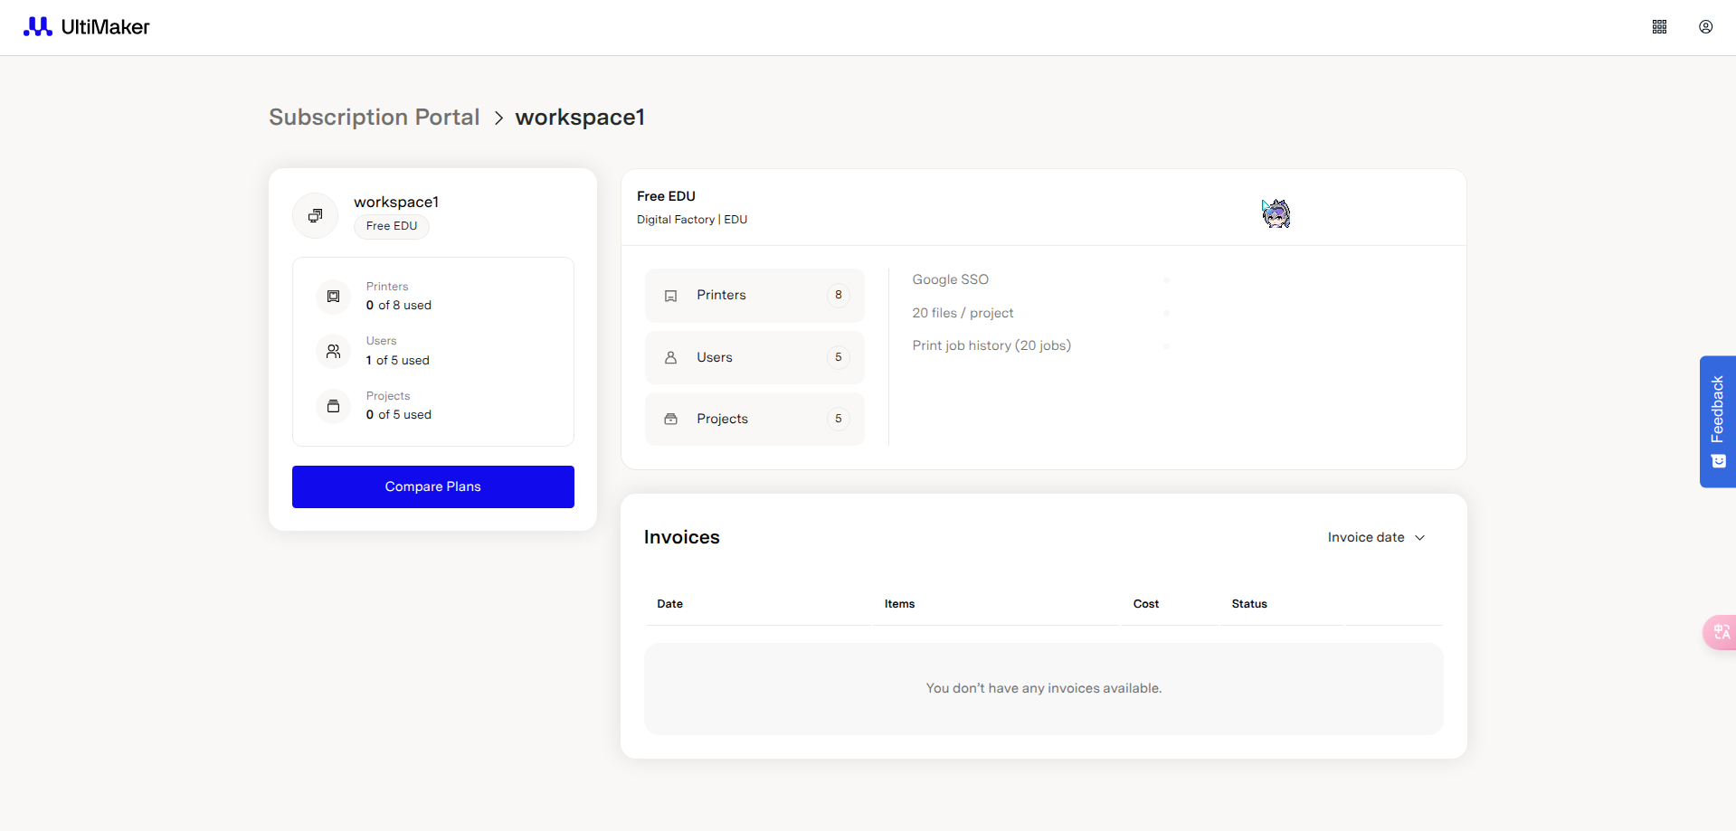Select the Printers plan tile
This screenshot has width=1736, height=831.
coord(754,296)
